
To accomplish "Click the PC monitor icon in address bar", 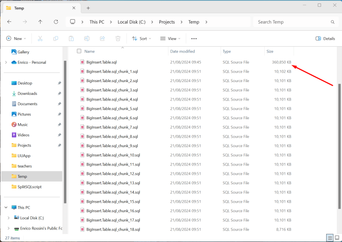I will [x=73, y=22].
